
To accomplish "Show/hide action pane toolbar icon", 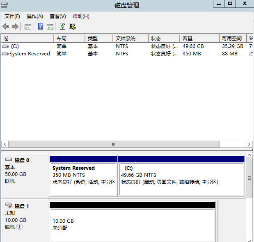I will click(x=50, y=27).
